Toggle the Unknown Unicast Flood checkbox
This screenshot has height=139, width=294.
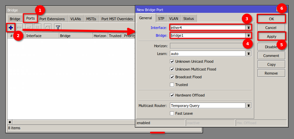click(x=172, y=61)
